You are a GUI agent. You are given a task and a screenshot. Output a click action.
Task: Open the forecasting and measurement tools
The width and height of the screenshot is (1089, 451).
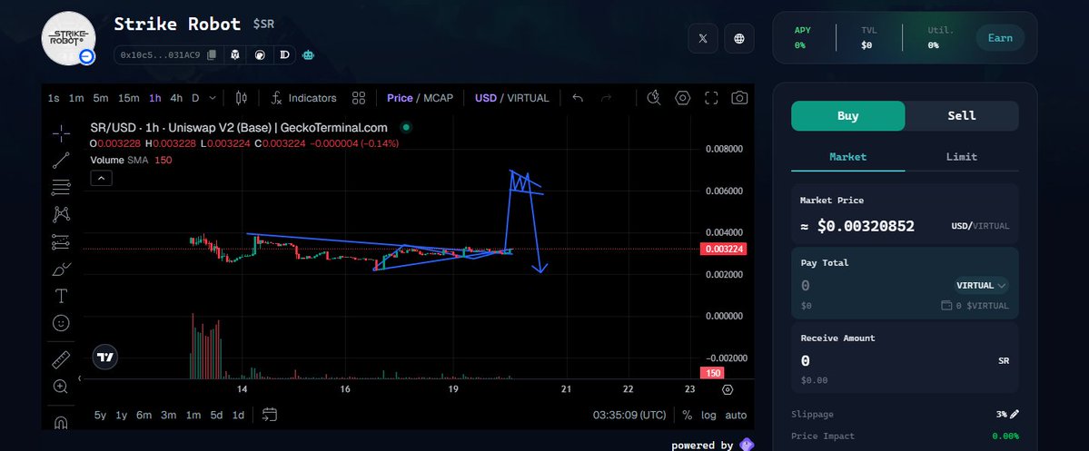coord(61,241)
